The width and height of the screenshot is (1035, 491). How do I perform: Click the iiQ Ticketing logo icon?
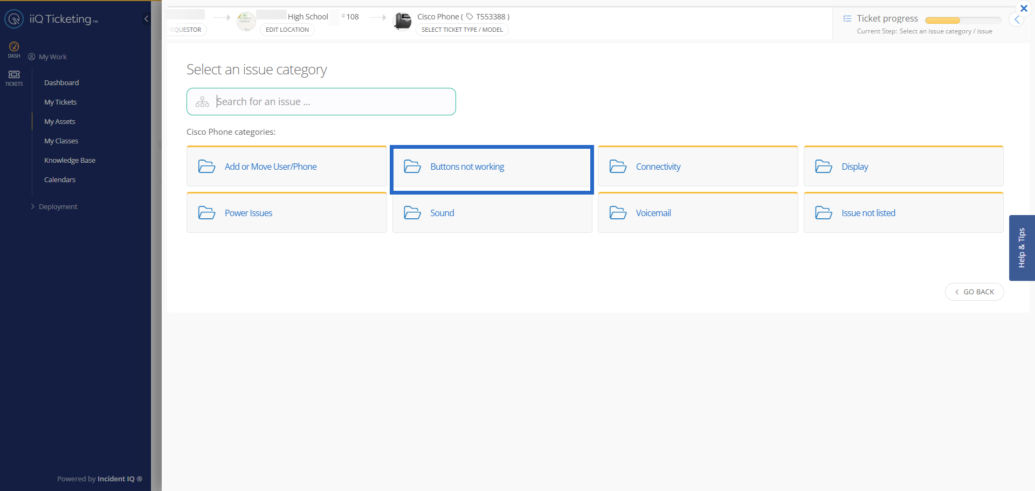(14, 19)
